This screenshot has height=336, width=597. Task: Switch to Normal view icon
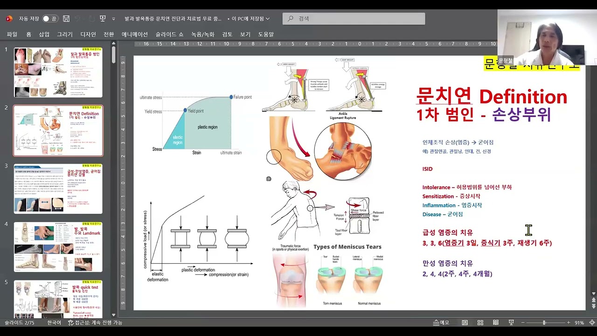click(x=465, y=322)
